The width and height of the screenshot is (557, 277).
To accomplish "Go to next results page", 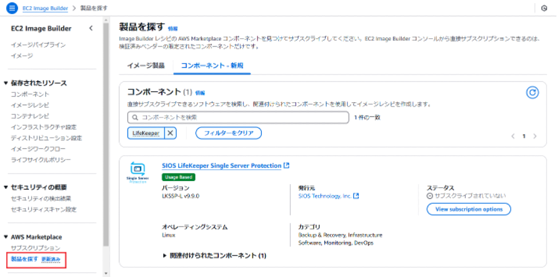I will (x=535, y=136).
